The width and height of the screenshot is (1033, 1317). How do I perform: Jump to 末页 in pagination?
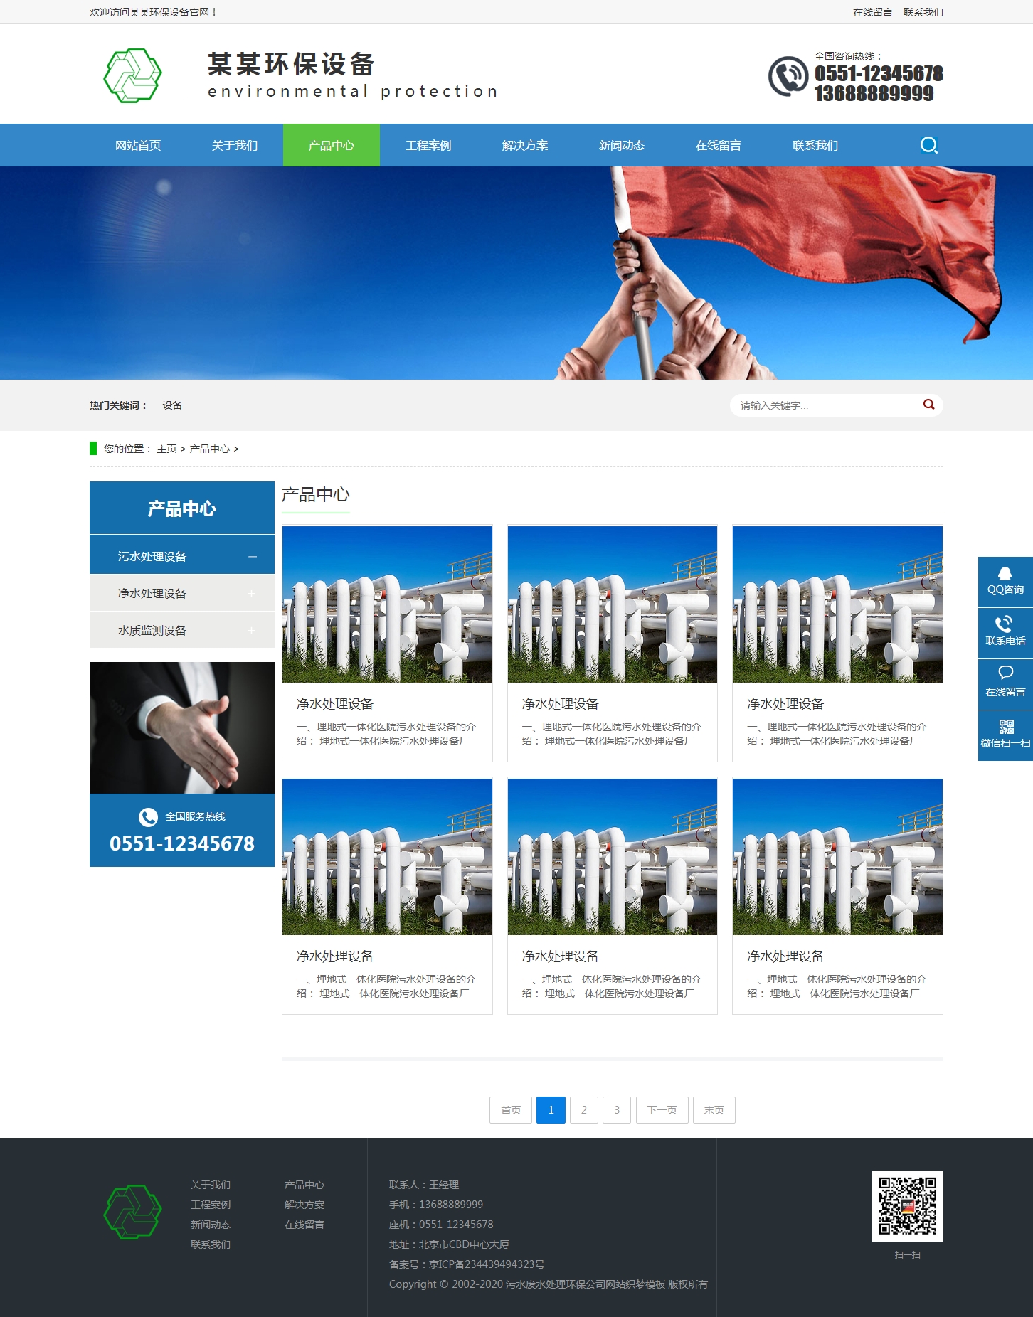click(714, 1109)
